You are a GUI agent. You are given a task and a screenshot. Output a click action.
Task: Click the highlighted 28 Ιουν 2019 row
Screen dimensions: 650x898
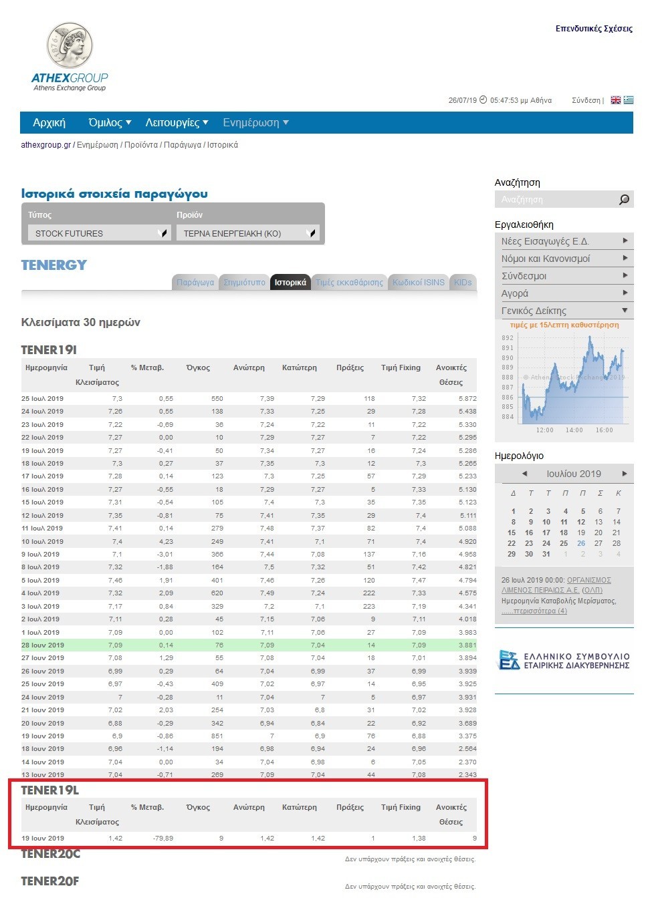[x=249, y=645]
